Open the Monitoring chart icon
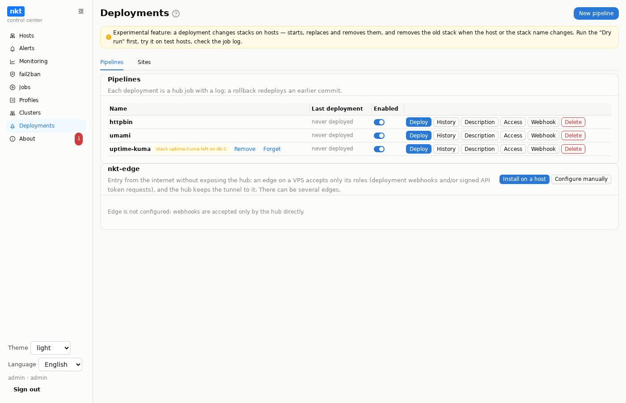 coord(13,61)
